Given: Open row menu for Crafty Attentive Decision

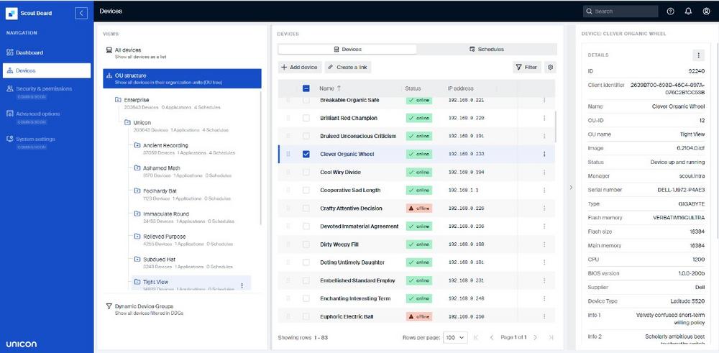Looking at the screenshot, I should (x=544, y=208).
